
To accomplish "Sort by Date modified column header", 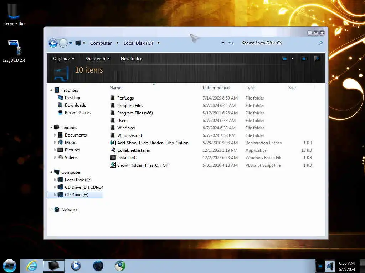I will 216,88.
